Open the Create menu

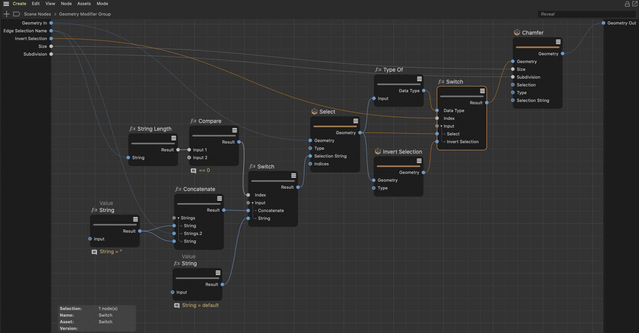pyautogui.click(x=19, y=4)
